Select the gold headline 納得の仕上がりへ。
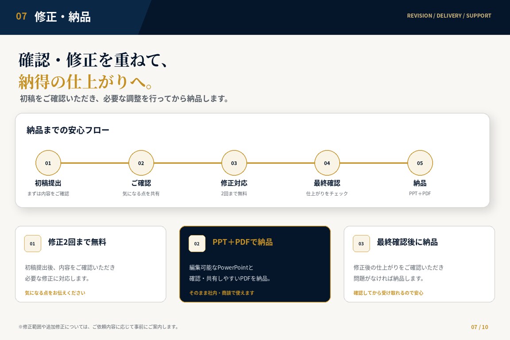The image size is (510, 340). coord(85,81)
